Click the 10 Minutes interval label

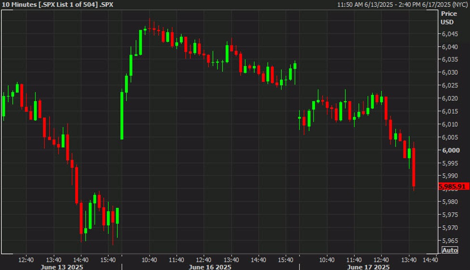click(17, 4)
